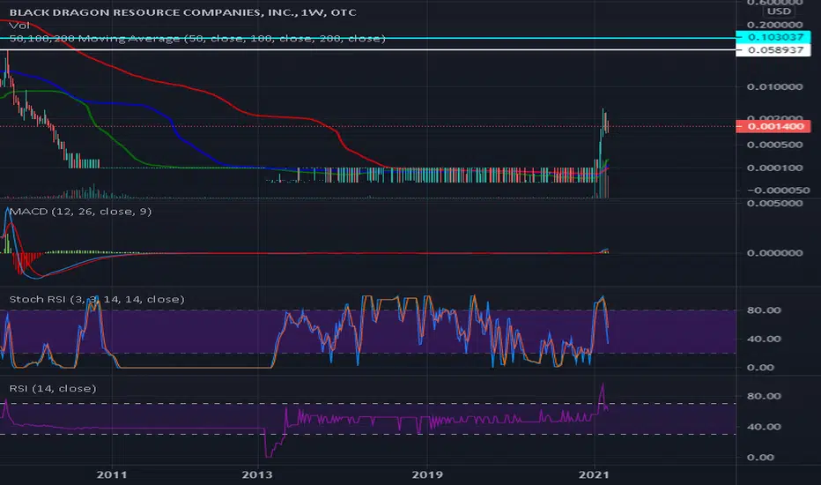Click the white 0.058937 price label
Screen dimensions: 821x485
pos(773,50)
